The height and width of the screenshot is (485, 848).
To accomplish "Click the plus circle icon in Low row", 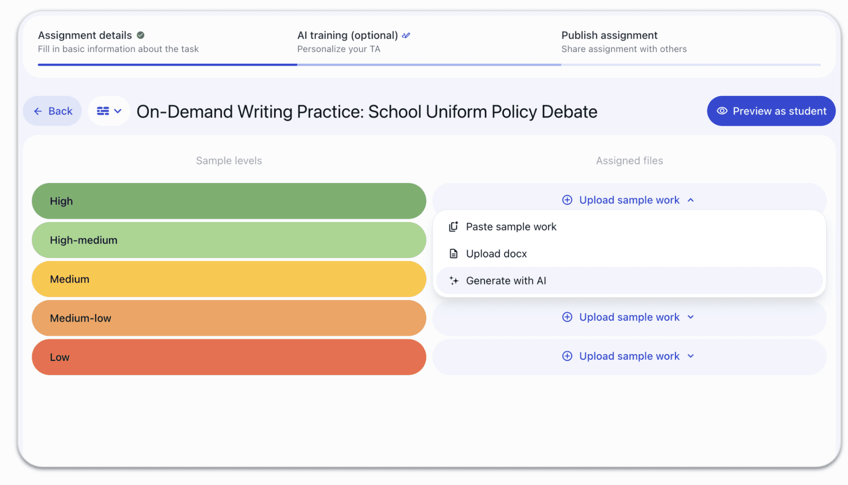I will click(567, 356).
